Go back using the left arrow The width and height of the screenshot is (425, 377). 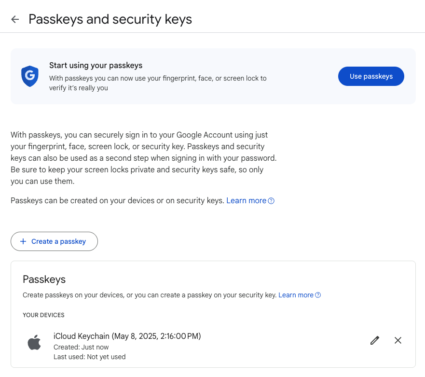[15, 19]
